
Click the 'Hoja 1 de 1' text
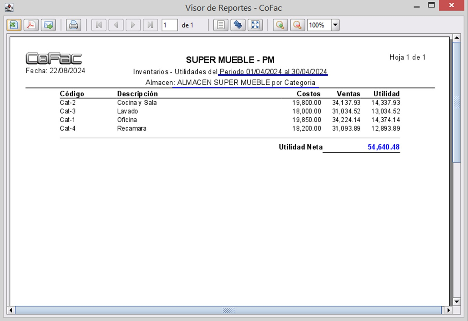point(407,57)
